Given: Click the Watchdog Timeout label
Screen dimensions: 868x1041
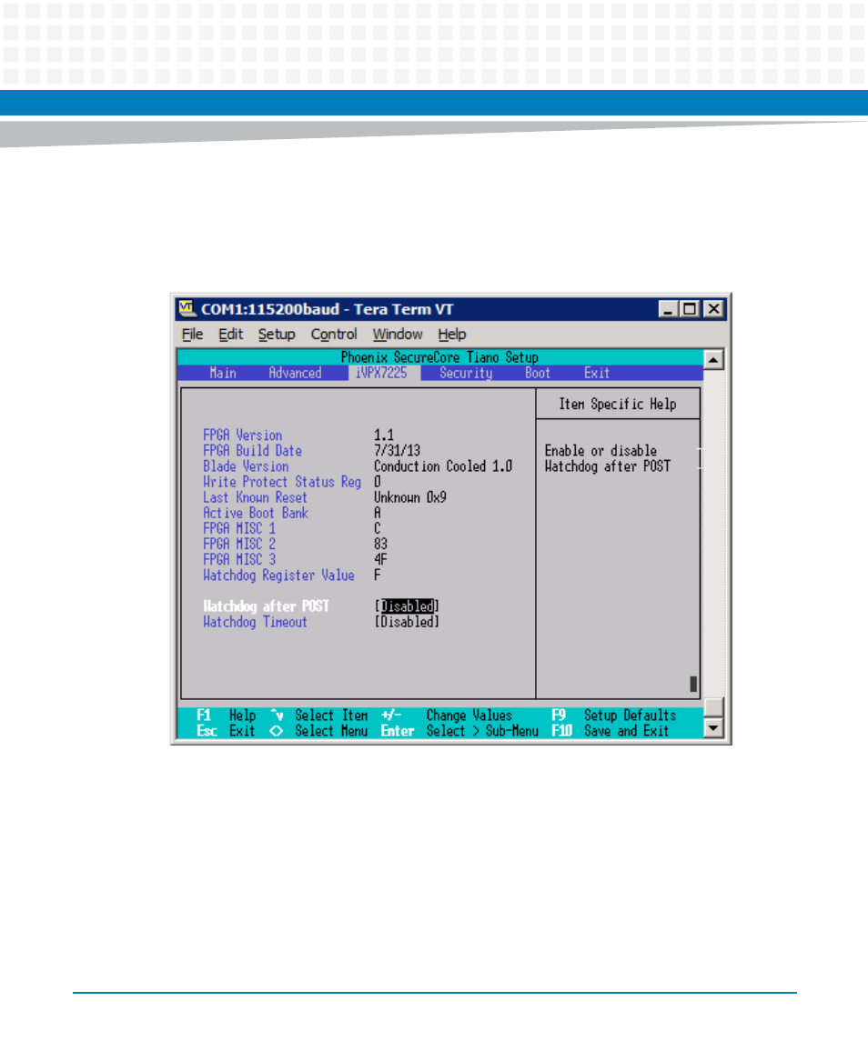Looking at the screenshot, I should click(256, 622).
